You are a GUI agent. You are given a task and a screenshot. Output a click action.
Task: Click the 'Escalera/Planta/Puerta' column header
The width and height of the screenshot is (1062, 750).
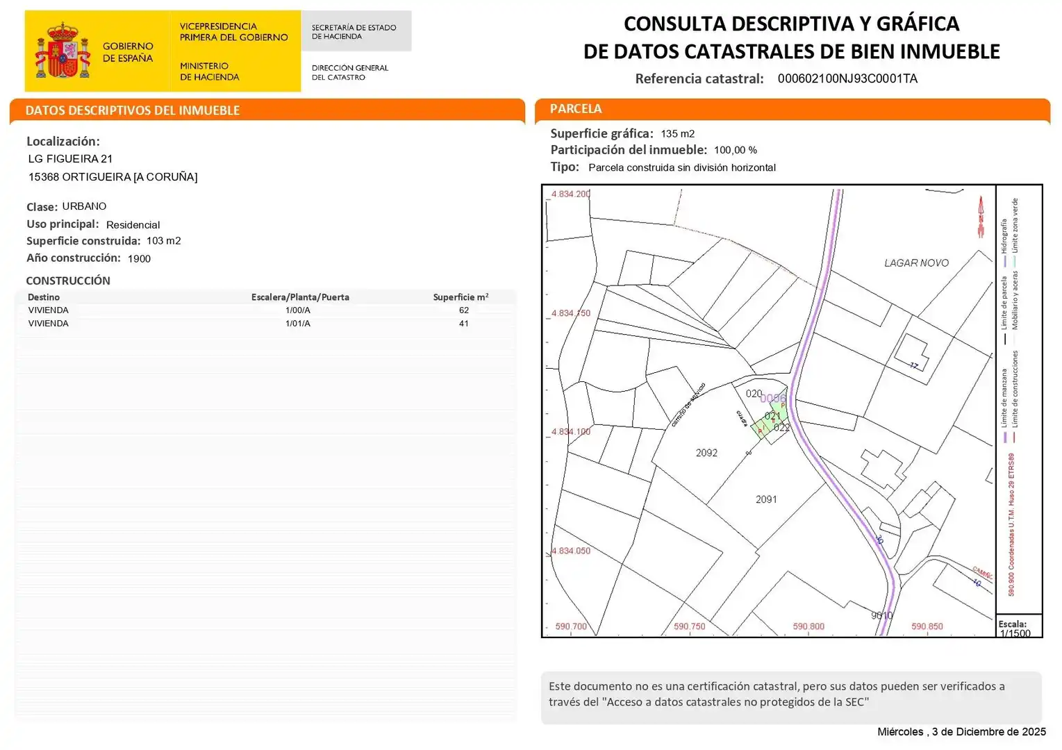(x=300, y=297)
